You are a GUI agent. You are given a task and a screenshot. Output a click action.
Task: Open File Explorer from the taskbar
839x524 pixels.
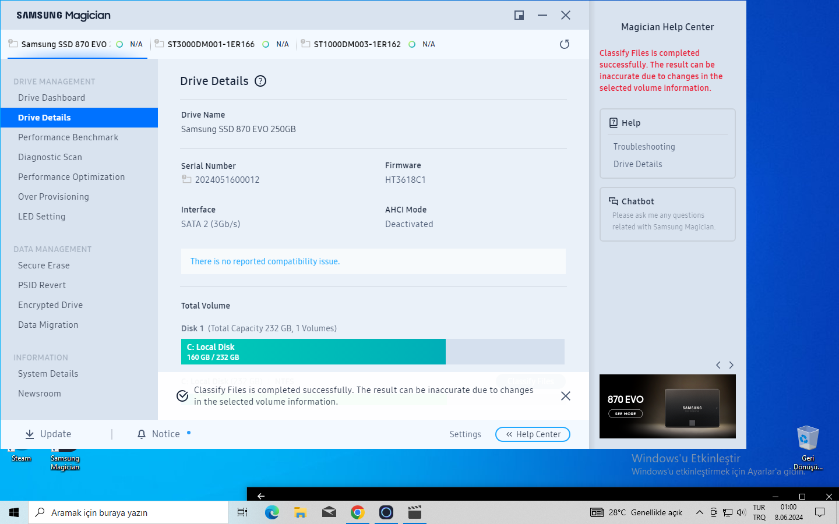tap(300, 512)
